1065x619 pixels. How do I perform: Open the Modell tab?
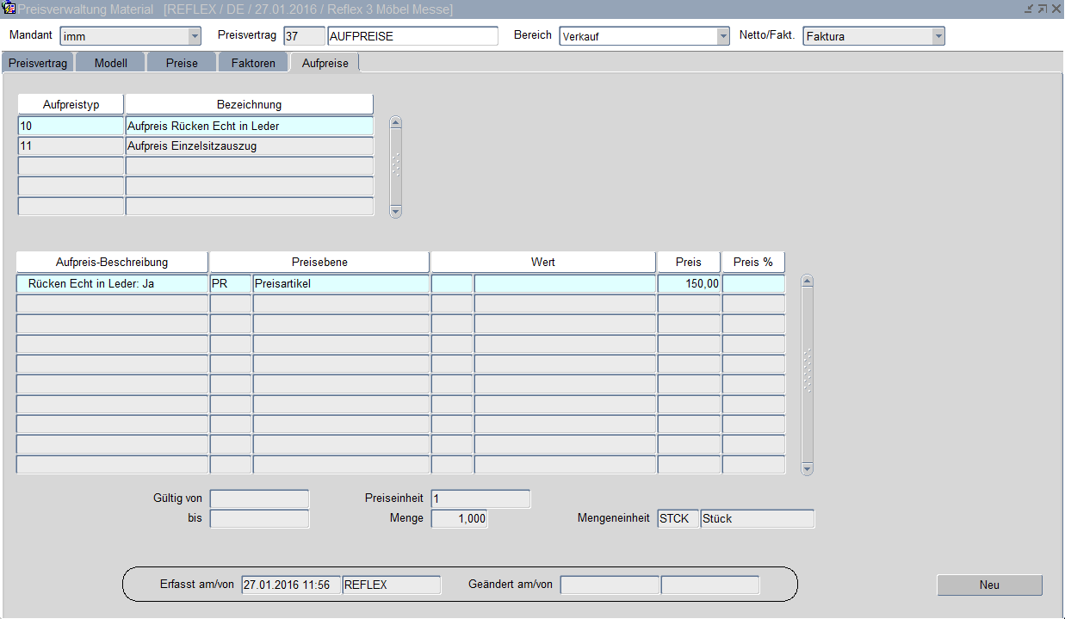(110, 63)
